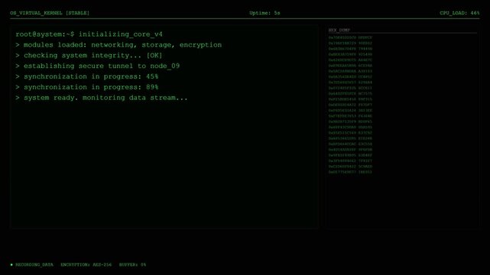
Task: Click 'establishing secure tunnel to node_09' line
Action: (x=98, y=66)
